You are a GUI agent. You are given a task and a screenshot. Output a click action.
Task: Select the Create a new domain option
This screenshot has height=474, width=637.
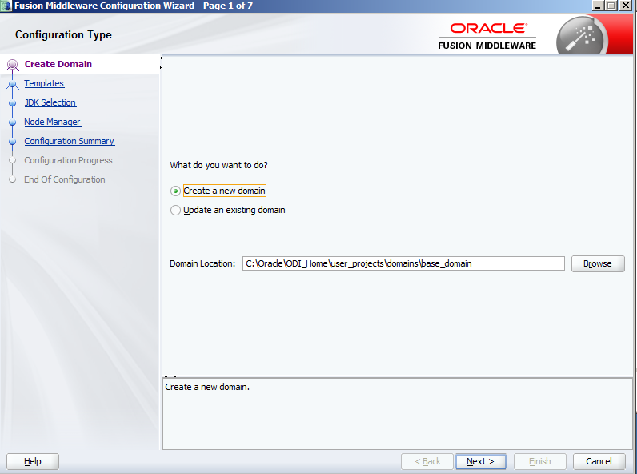(x=176, y=191)
